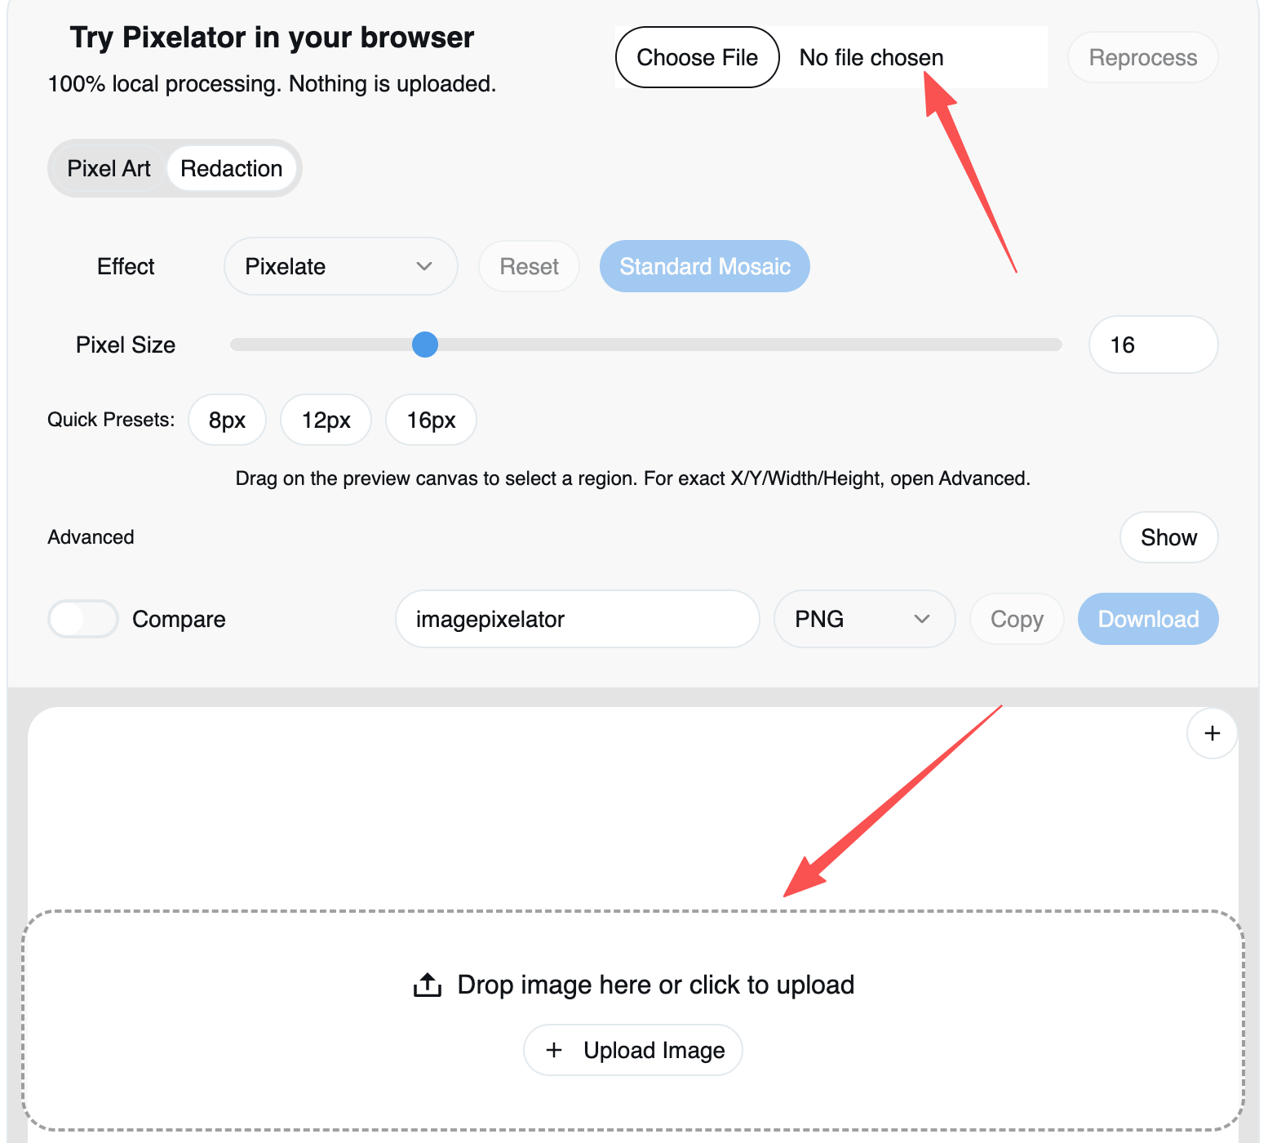
Task: Select the Standard Mosaic preset
Action: pyautogui.click(x=703, y=266)
